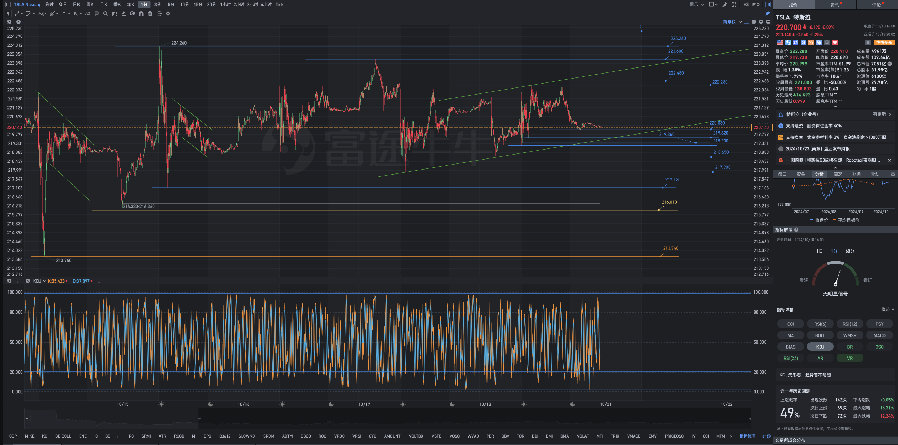Select the line segment drawing tool
The width and height of the screenshot is (898, 445).
(17, 14)
